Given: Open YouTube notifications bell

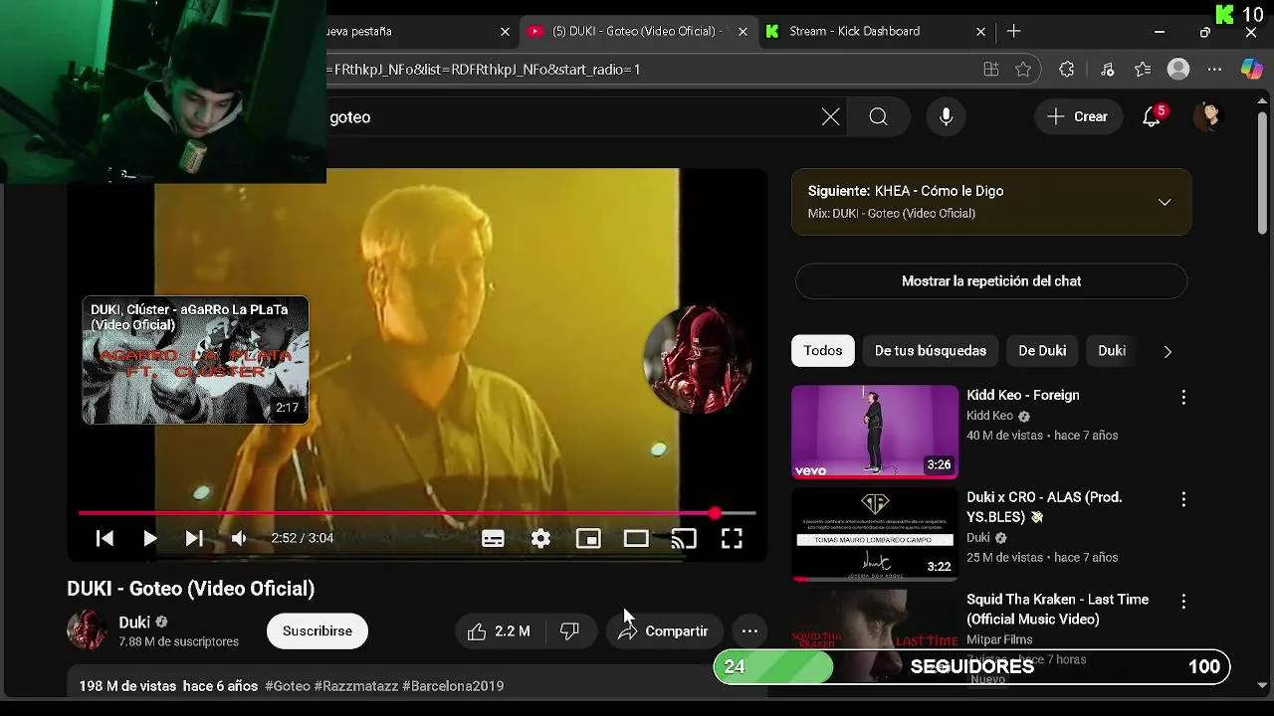Looking at the screenshot, I should click(x=1152, y=117).
